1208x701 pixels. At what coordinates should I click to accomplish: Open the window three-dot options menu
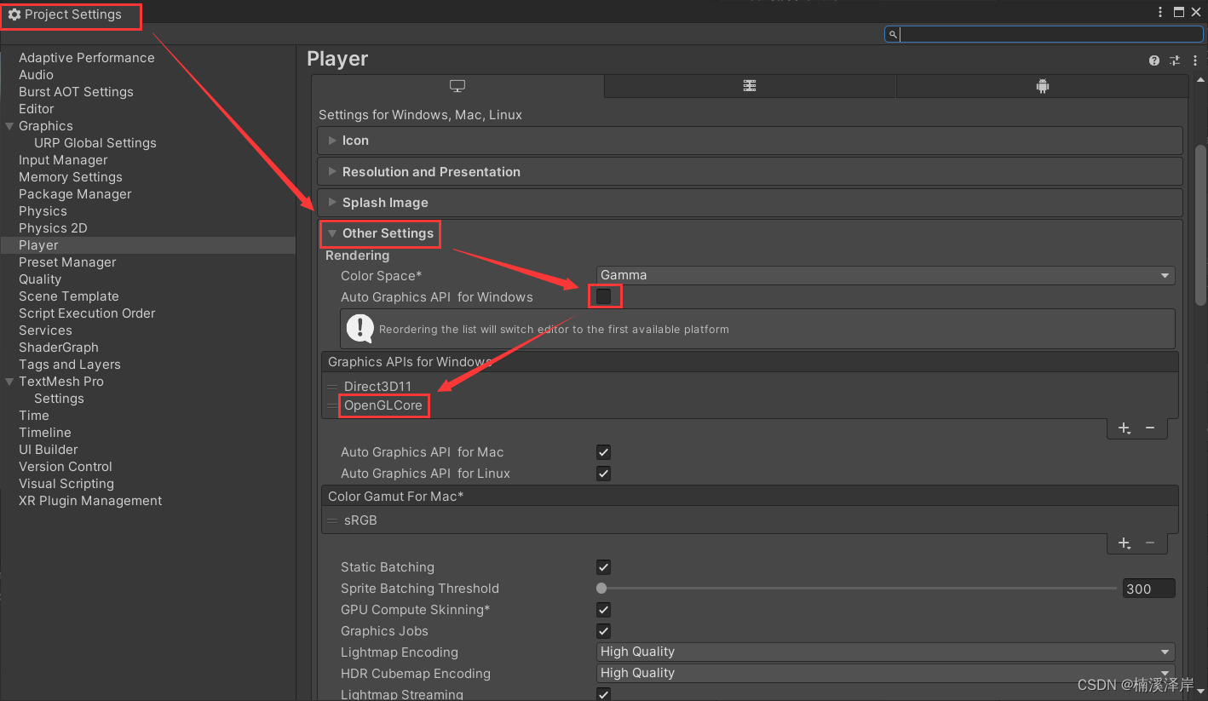pos(1160,12)
